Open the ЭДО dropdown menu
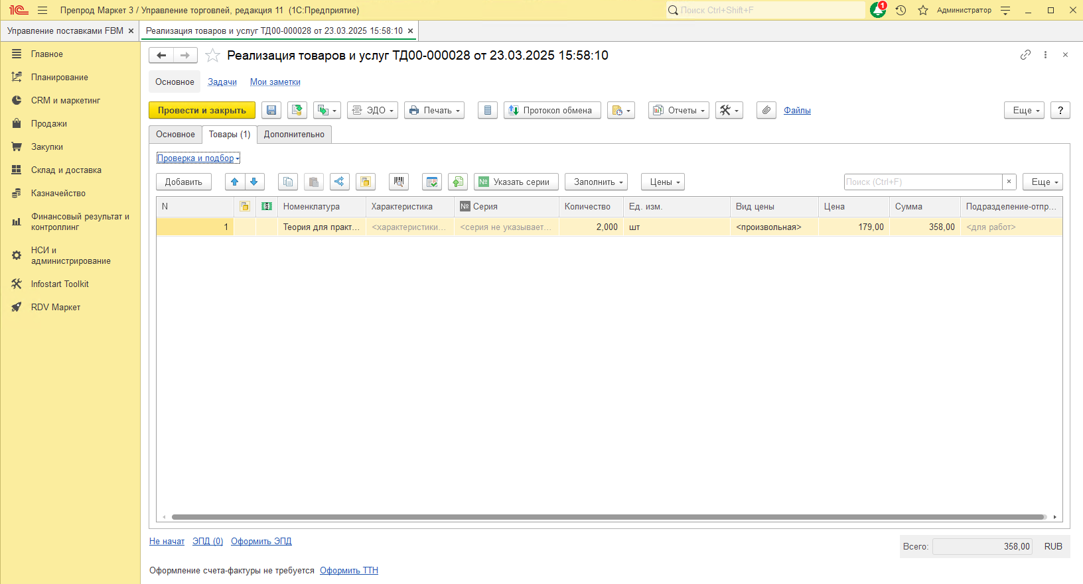Screen dimensions: 1083x584 tap(372, 110)
